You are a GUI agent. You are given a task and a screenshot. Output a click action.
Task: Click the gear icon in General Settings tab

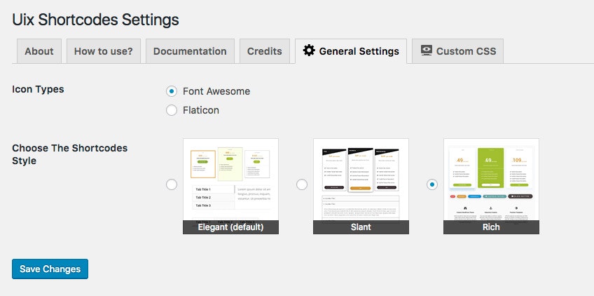pyautogui.click(x=309, y=51)
